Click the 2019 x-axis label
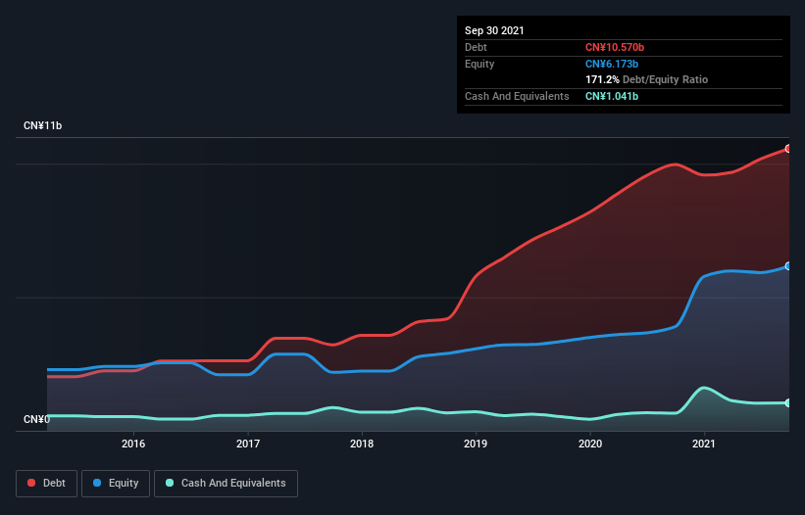 (476, 444)
